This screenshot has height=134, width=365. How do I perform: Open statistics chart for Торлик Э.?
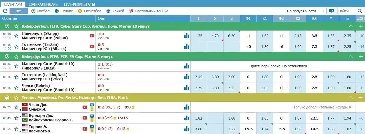pyautogui.click(x=187, y=129)
